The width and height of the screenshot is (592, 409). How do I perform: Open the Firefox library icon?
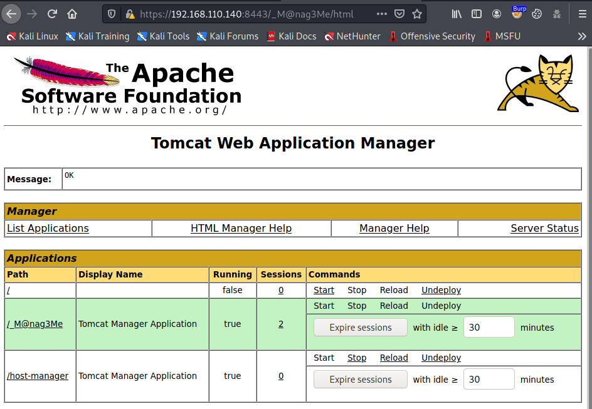[x=457, y=14]
